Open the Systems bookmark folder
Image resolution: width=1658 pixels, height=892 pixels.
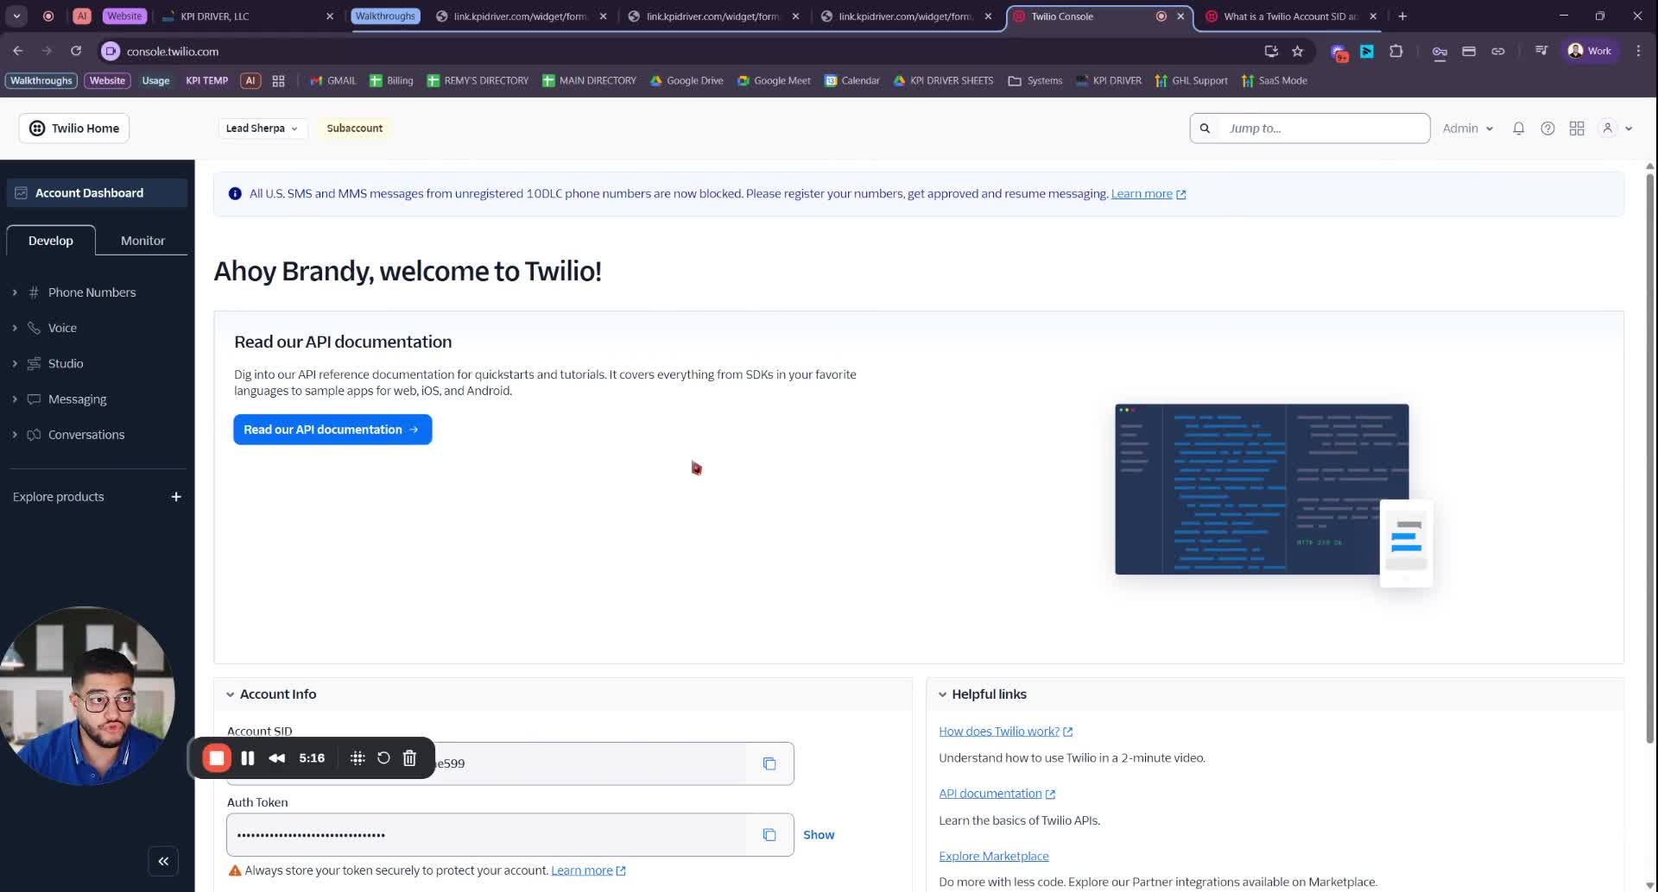1035,81
